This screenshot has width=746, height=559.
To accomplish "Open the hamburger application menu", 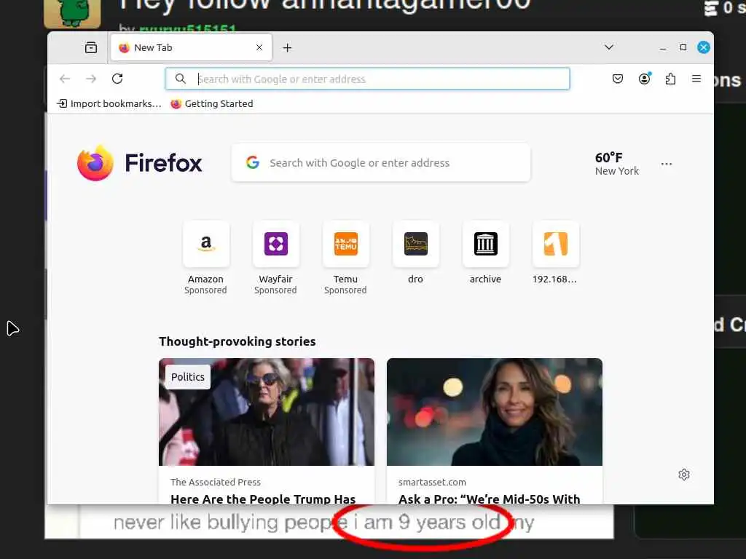I will [x=696, y=79].
